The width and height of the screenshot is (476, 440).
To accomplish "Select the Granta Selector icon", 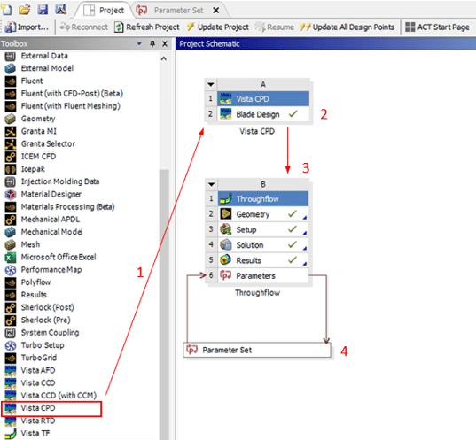I will tap(11, 144).
